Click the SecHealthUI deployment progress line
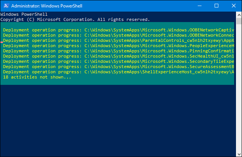Viewport: 242px width, 157px height. coord(118,56)
